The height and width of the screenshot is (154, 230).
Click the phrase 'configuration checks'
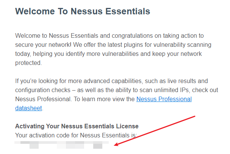click(43, 90)
